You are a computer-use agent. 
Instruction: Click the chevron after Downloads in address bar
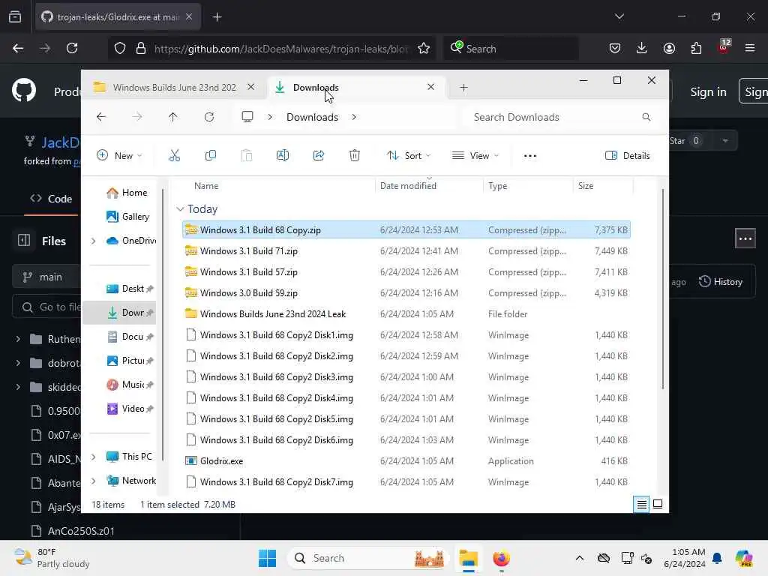pos(354,117)
